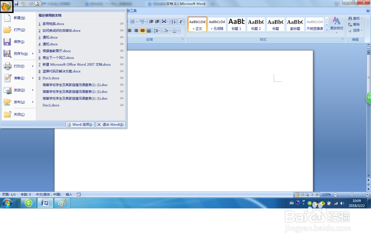Open the 更改样式 dropdown

[x=337, y=24]
